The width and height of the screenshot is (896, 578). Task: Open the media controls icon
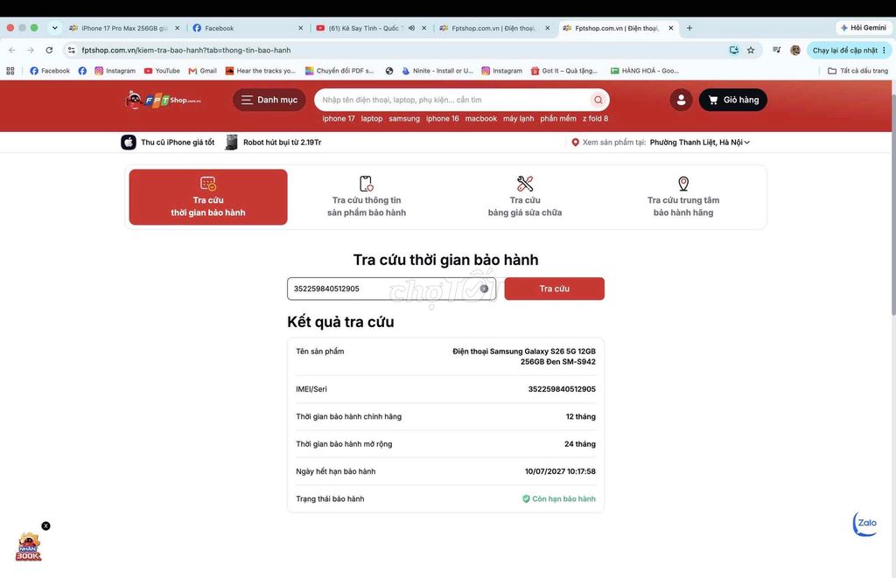(x=777, y=50)
